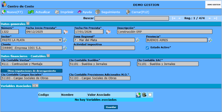Focus the Buscar search field
This screenshot has height=112, width=222.
(132, 18)
